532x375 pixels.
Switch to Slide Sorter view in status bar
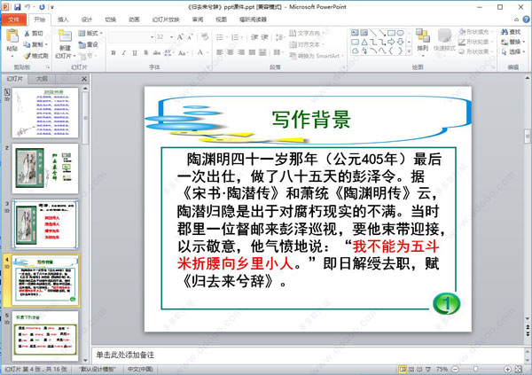coord(412,368)
